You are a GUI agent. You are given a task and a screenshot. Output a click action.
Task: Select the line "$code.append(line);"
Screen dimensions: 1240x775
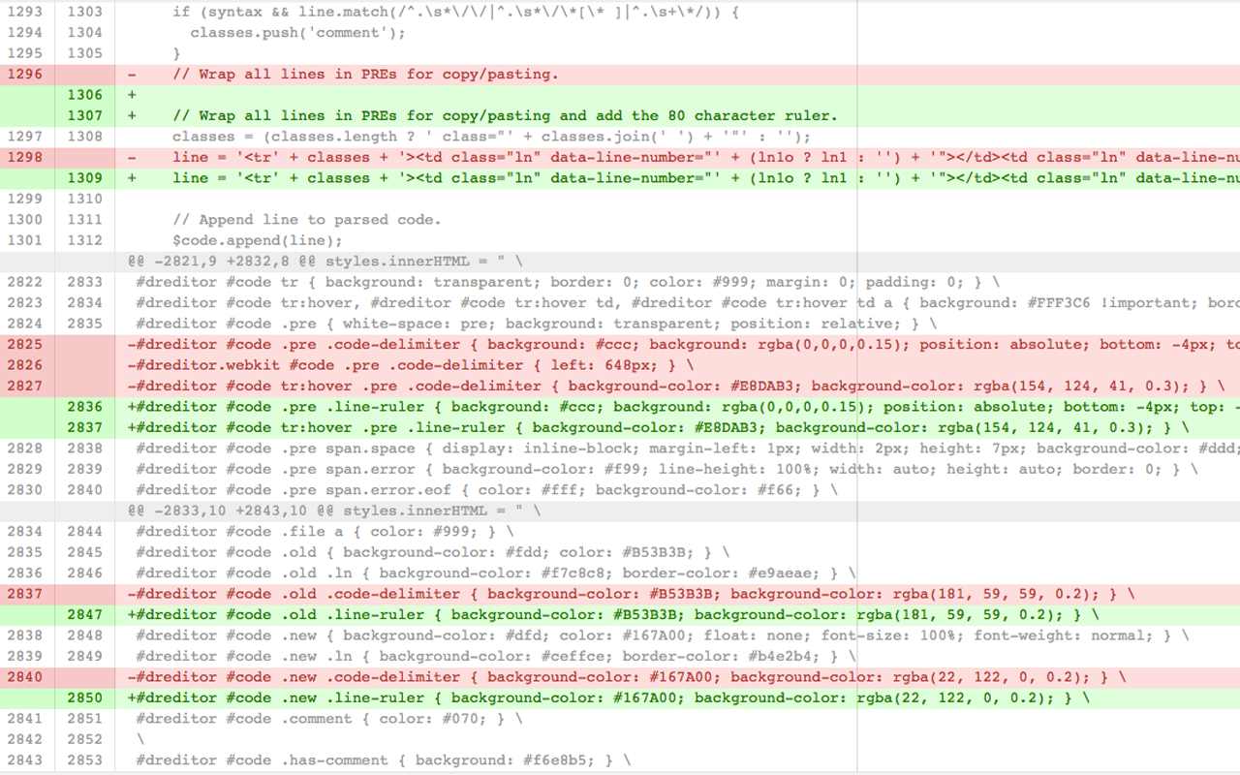pos(257,240)
